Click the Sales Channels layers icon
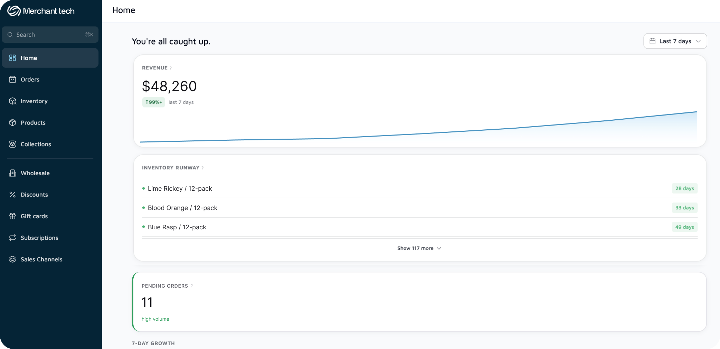This screenshot has height=349, width=720. click(x=12, y=259)
